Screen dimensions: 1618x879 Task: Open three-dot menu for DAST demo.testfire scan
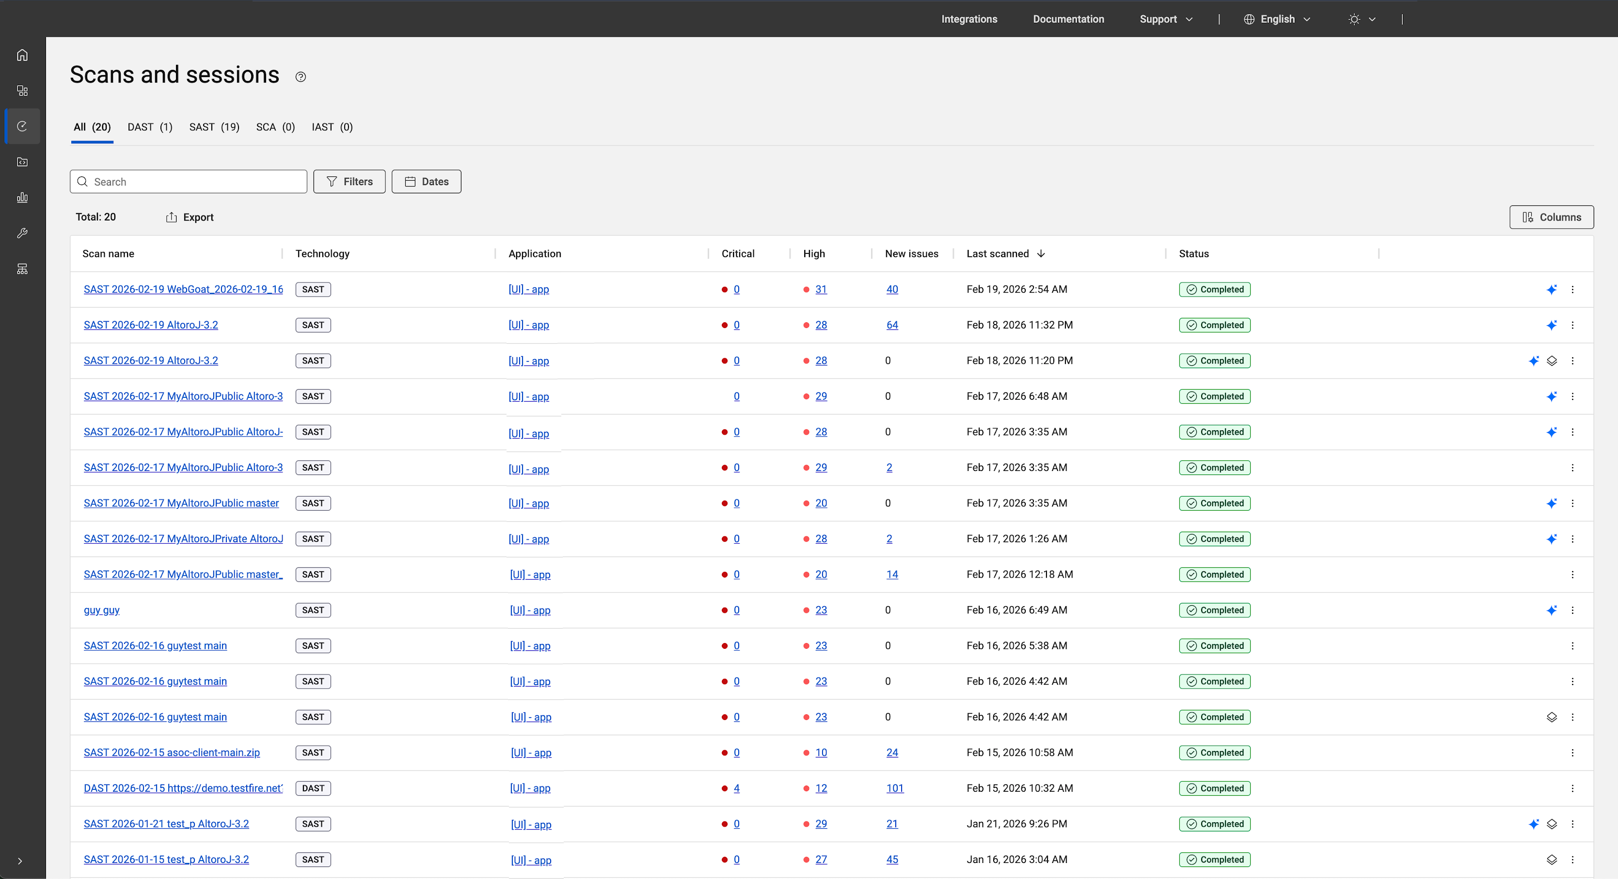coord(1572,788)
